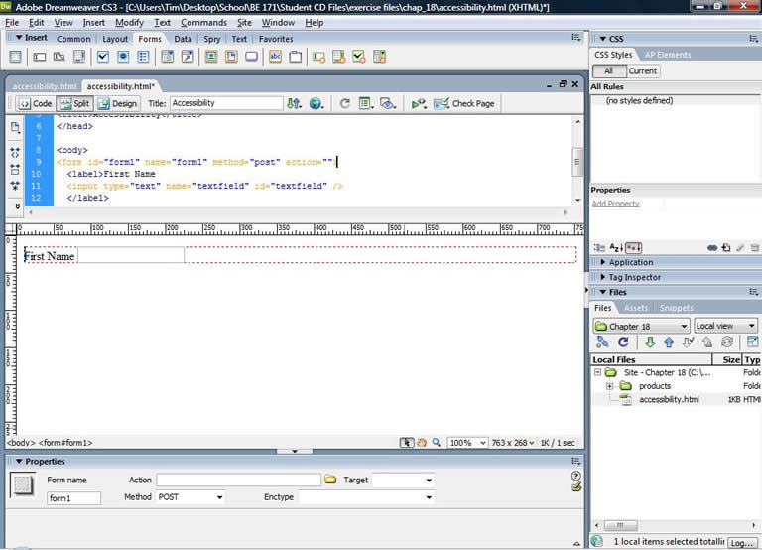Insert a Textarea form element
Screen dimensions: 762x550
79,57
